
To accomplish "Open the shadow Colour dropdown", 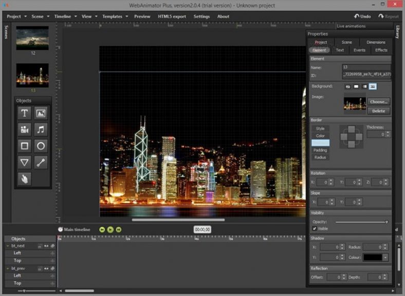I will pos(385,257).
